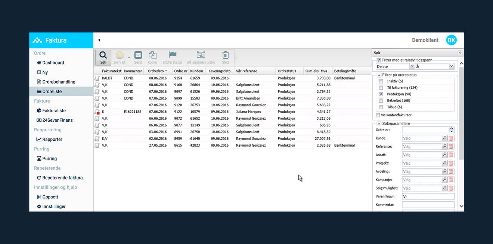Click the Endre status flag icon

pos(173,55)
